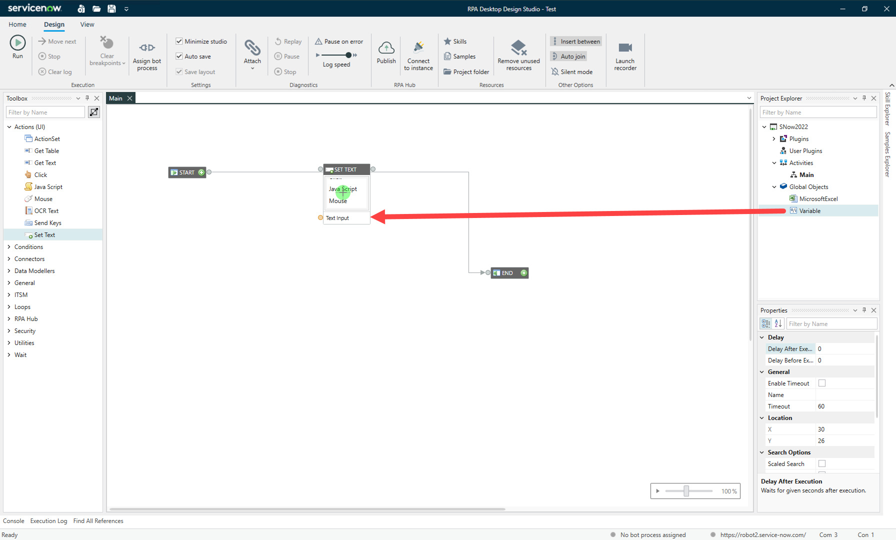Viewport: 896px width, 540px height.
Task: Click the Properties Filter by Name field
Action: (x=831, y=324)
